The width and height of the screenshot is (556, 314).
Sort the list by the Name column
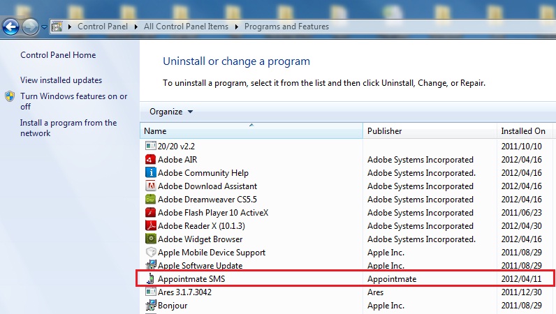[251, 130]
